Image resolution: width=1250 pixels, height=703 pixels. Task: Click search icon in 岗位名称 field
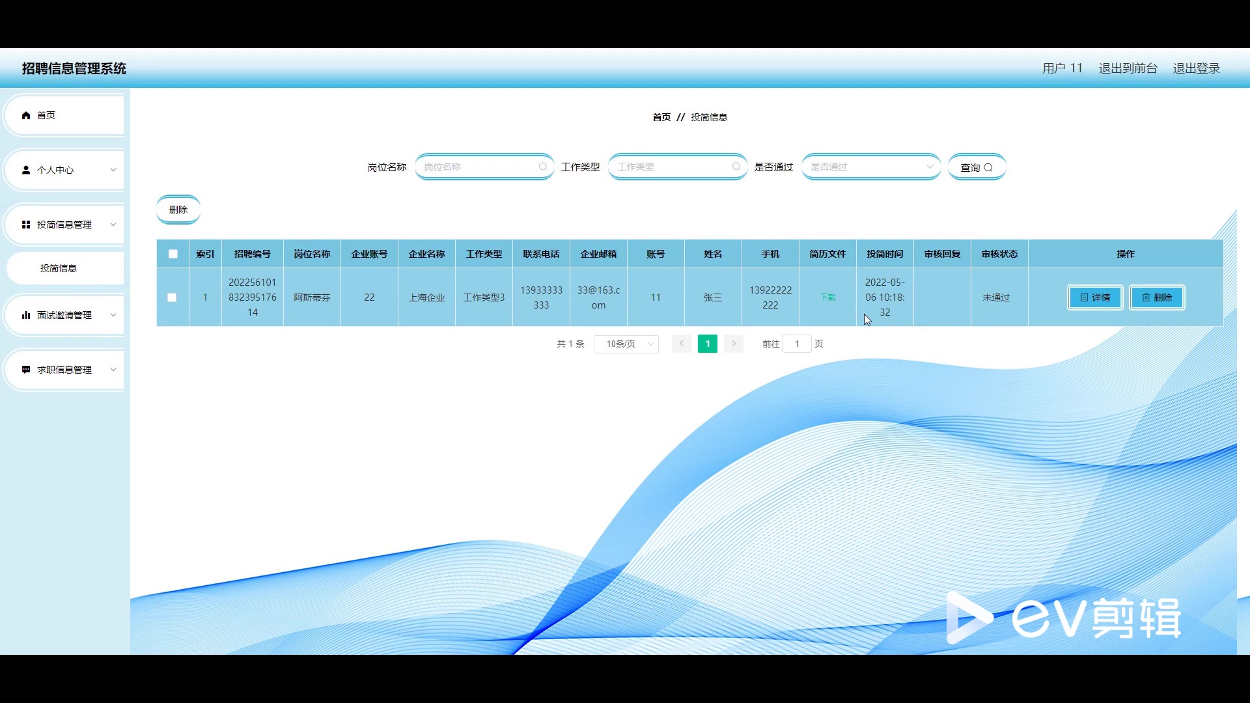pos(542,167)
